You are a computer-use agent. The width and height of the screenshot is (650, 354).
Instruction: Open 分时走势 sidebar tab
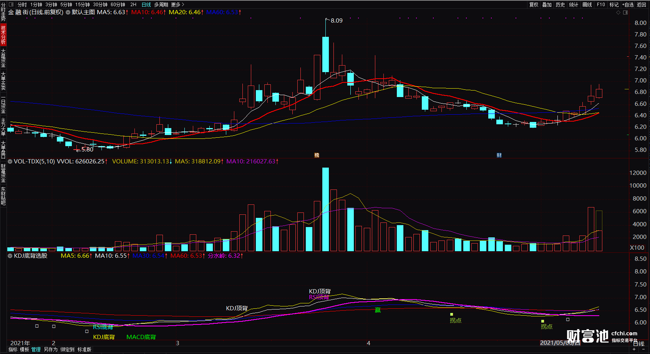pos(3,12)
